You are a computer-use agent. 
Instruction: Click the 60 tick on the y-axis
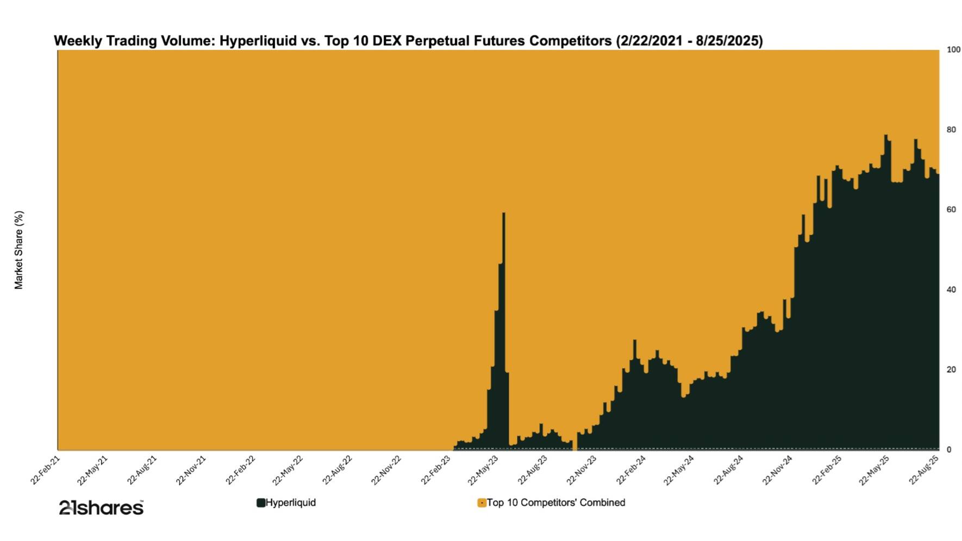pos(951,210)
